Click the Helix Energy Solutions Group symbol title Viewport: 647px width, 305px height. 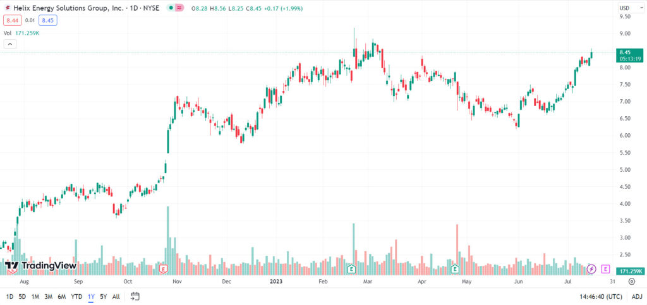click(69, 8)
